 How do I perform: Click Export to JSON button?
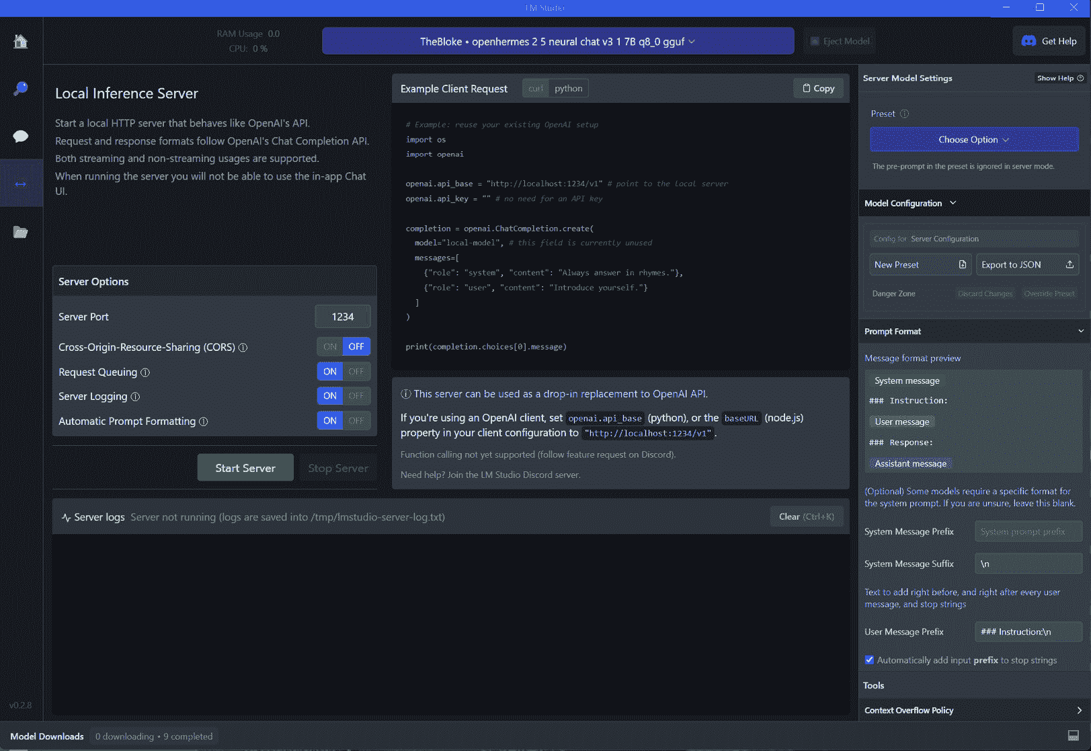tap(1028, 265)
